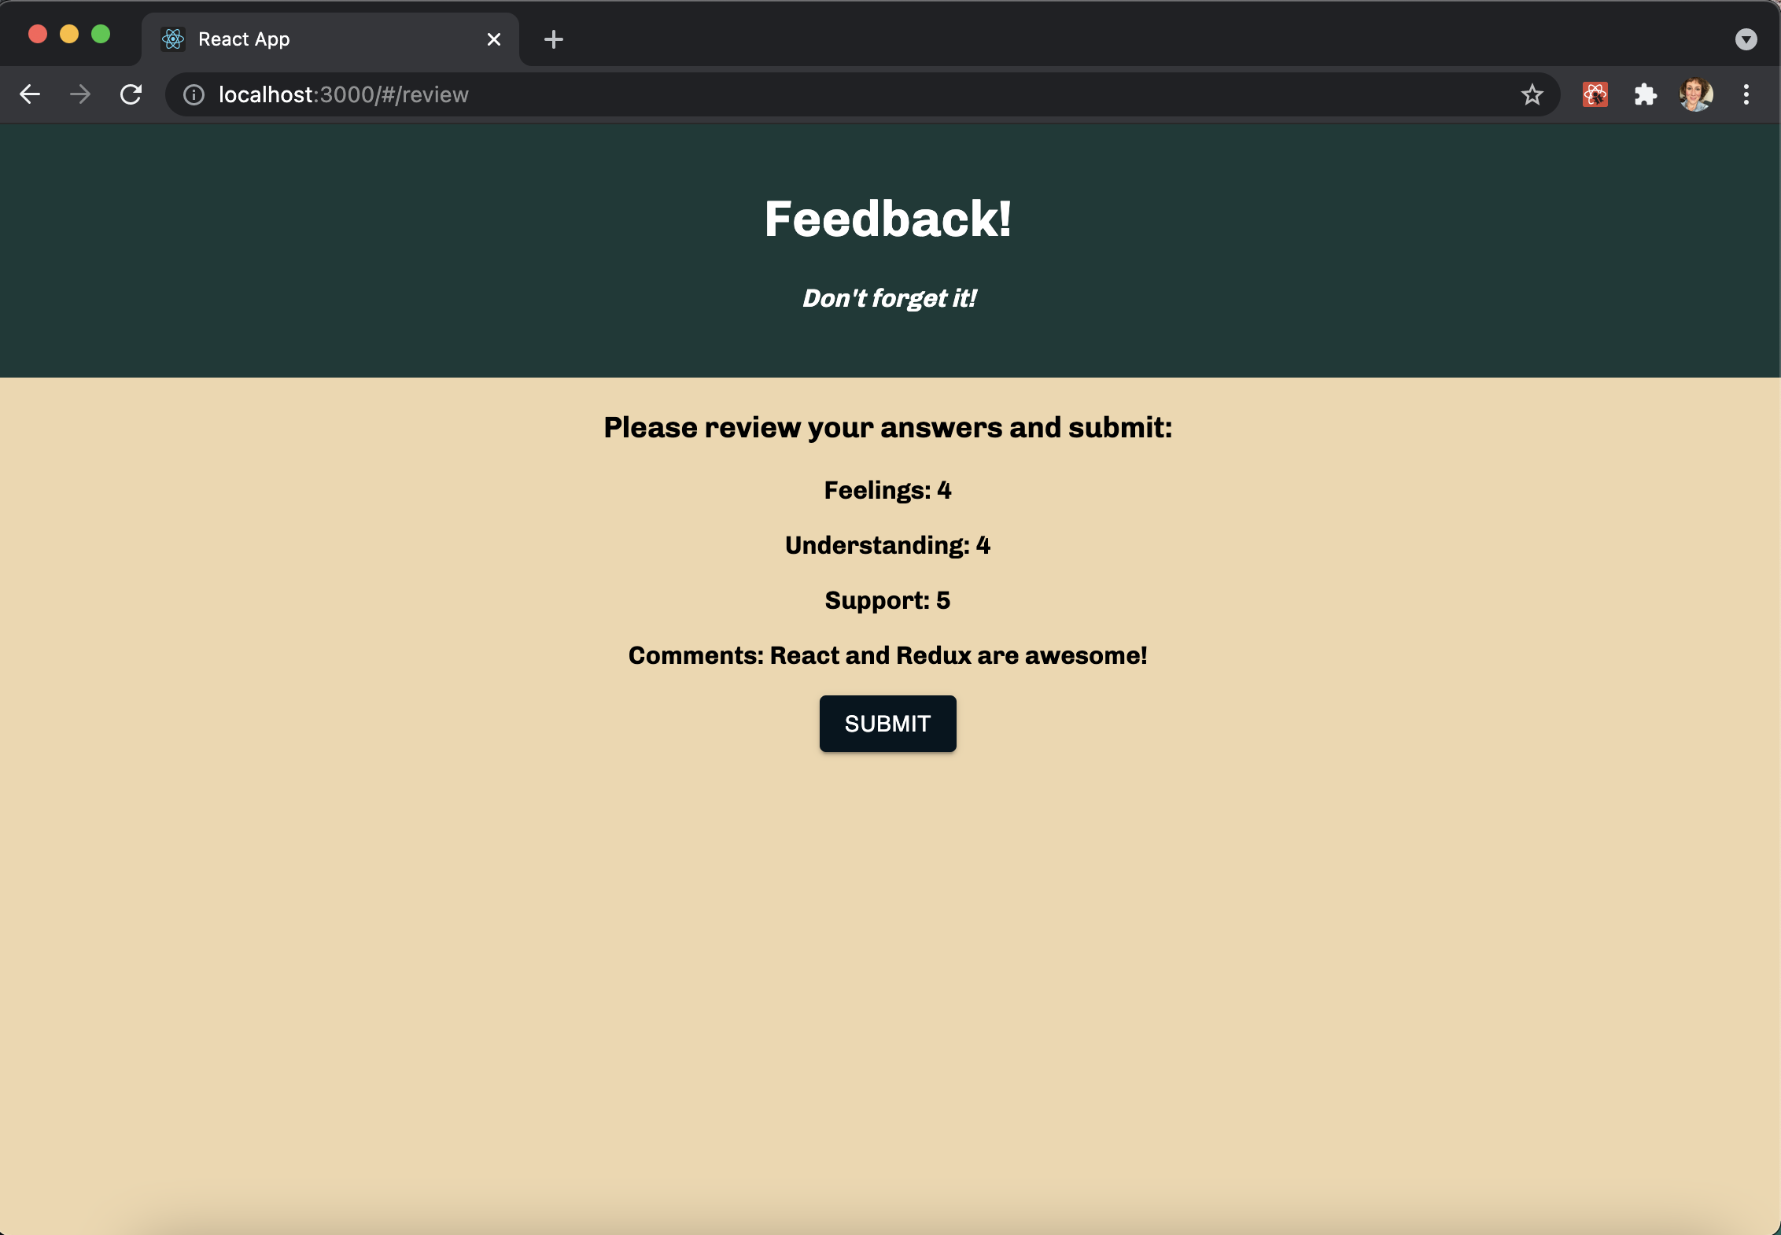
Task: Select the React App tab
Action: (315, 39)
